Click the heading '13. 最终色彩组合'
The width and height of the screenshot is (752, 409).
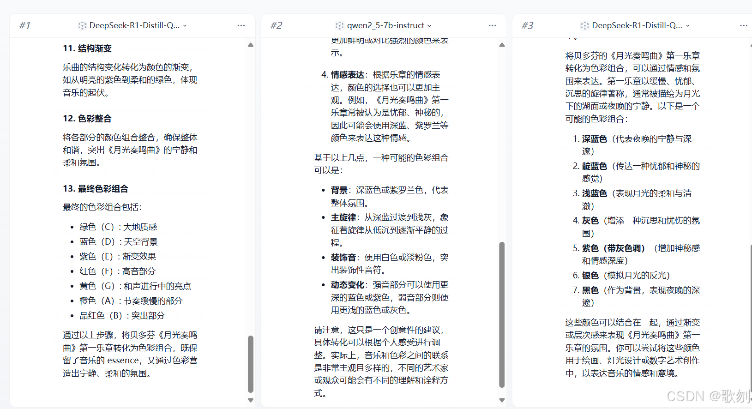click(96, 189)
